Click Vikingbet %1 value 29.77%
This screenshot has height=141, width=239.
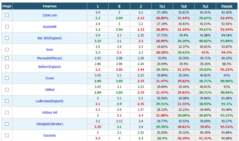click(162, 121)
